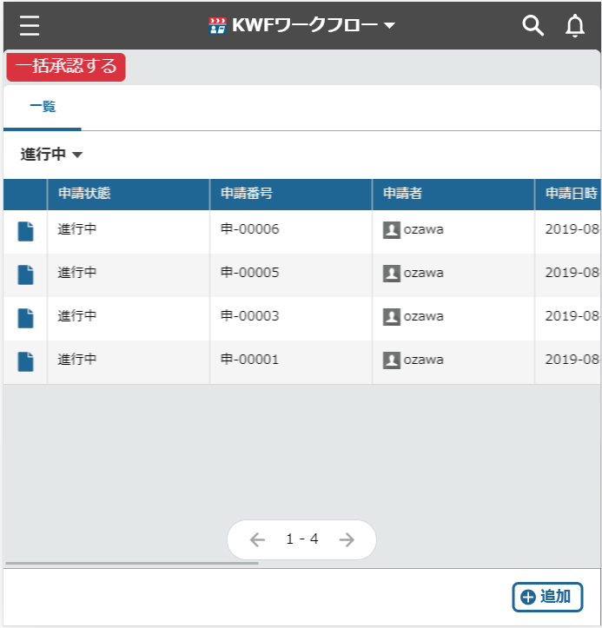The image size is (602, 628).
Task: Open document icon for 申-00003
Action: coord(26,318)
